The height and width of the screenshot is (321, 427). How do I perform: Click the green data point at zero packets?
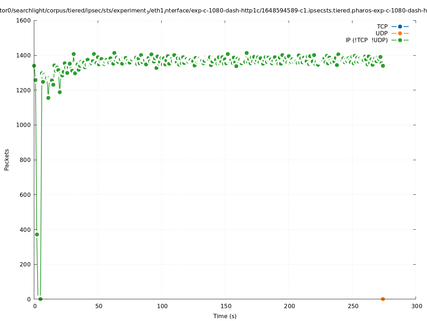(40, 299)
